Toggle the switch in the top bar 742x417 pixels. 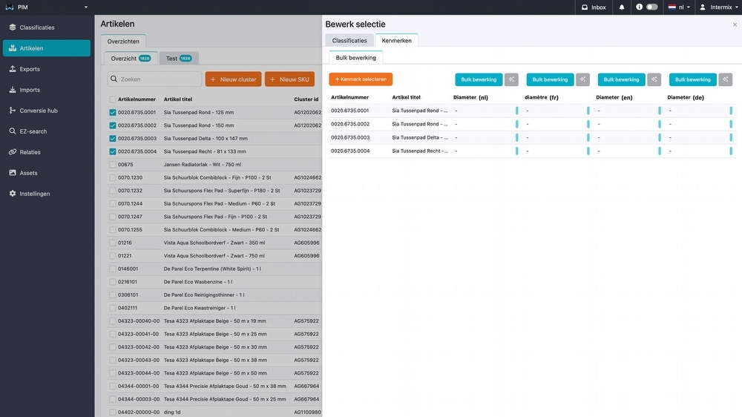[652, 7]
